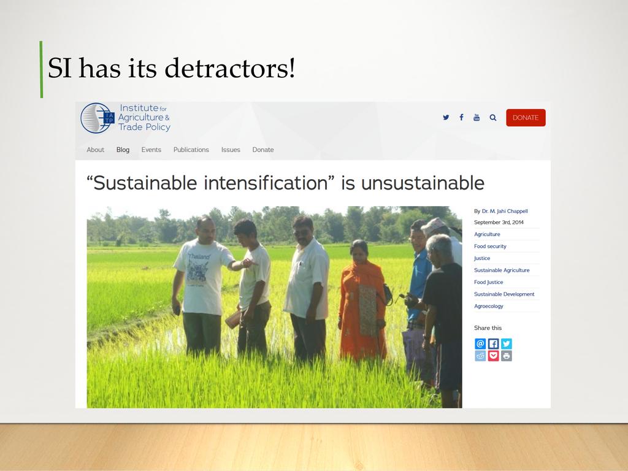This screenshot has height=471, width=628.
Task: Share article using Facebook share icon
Action: (493, 344)
